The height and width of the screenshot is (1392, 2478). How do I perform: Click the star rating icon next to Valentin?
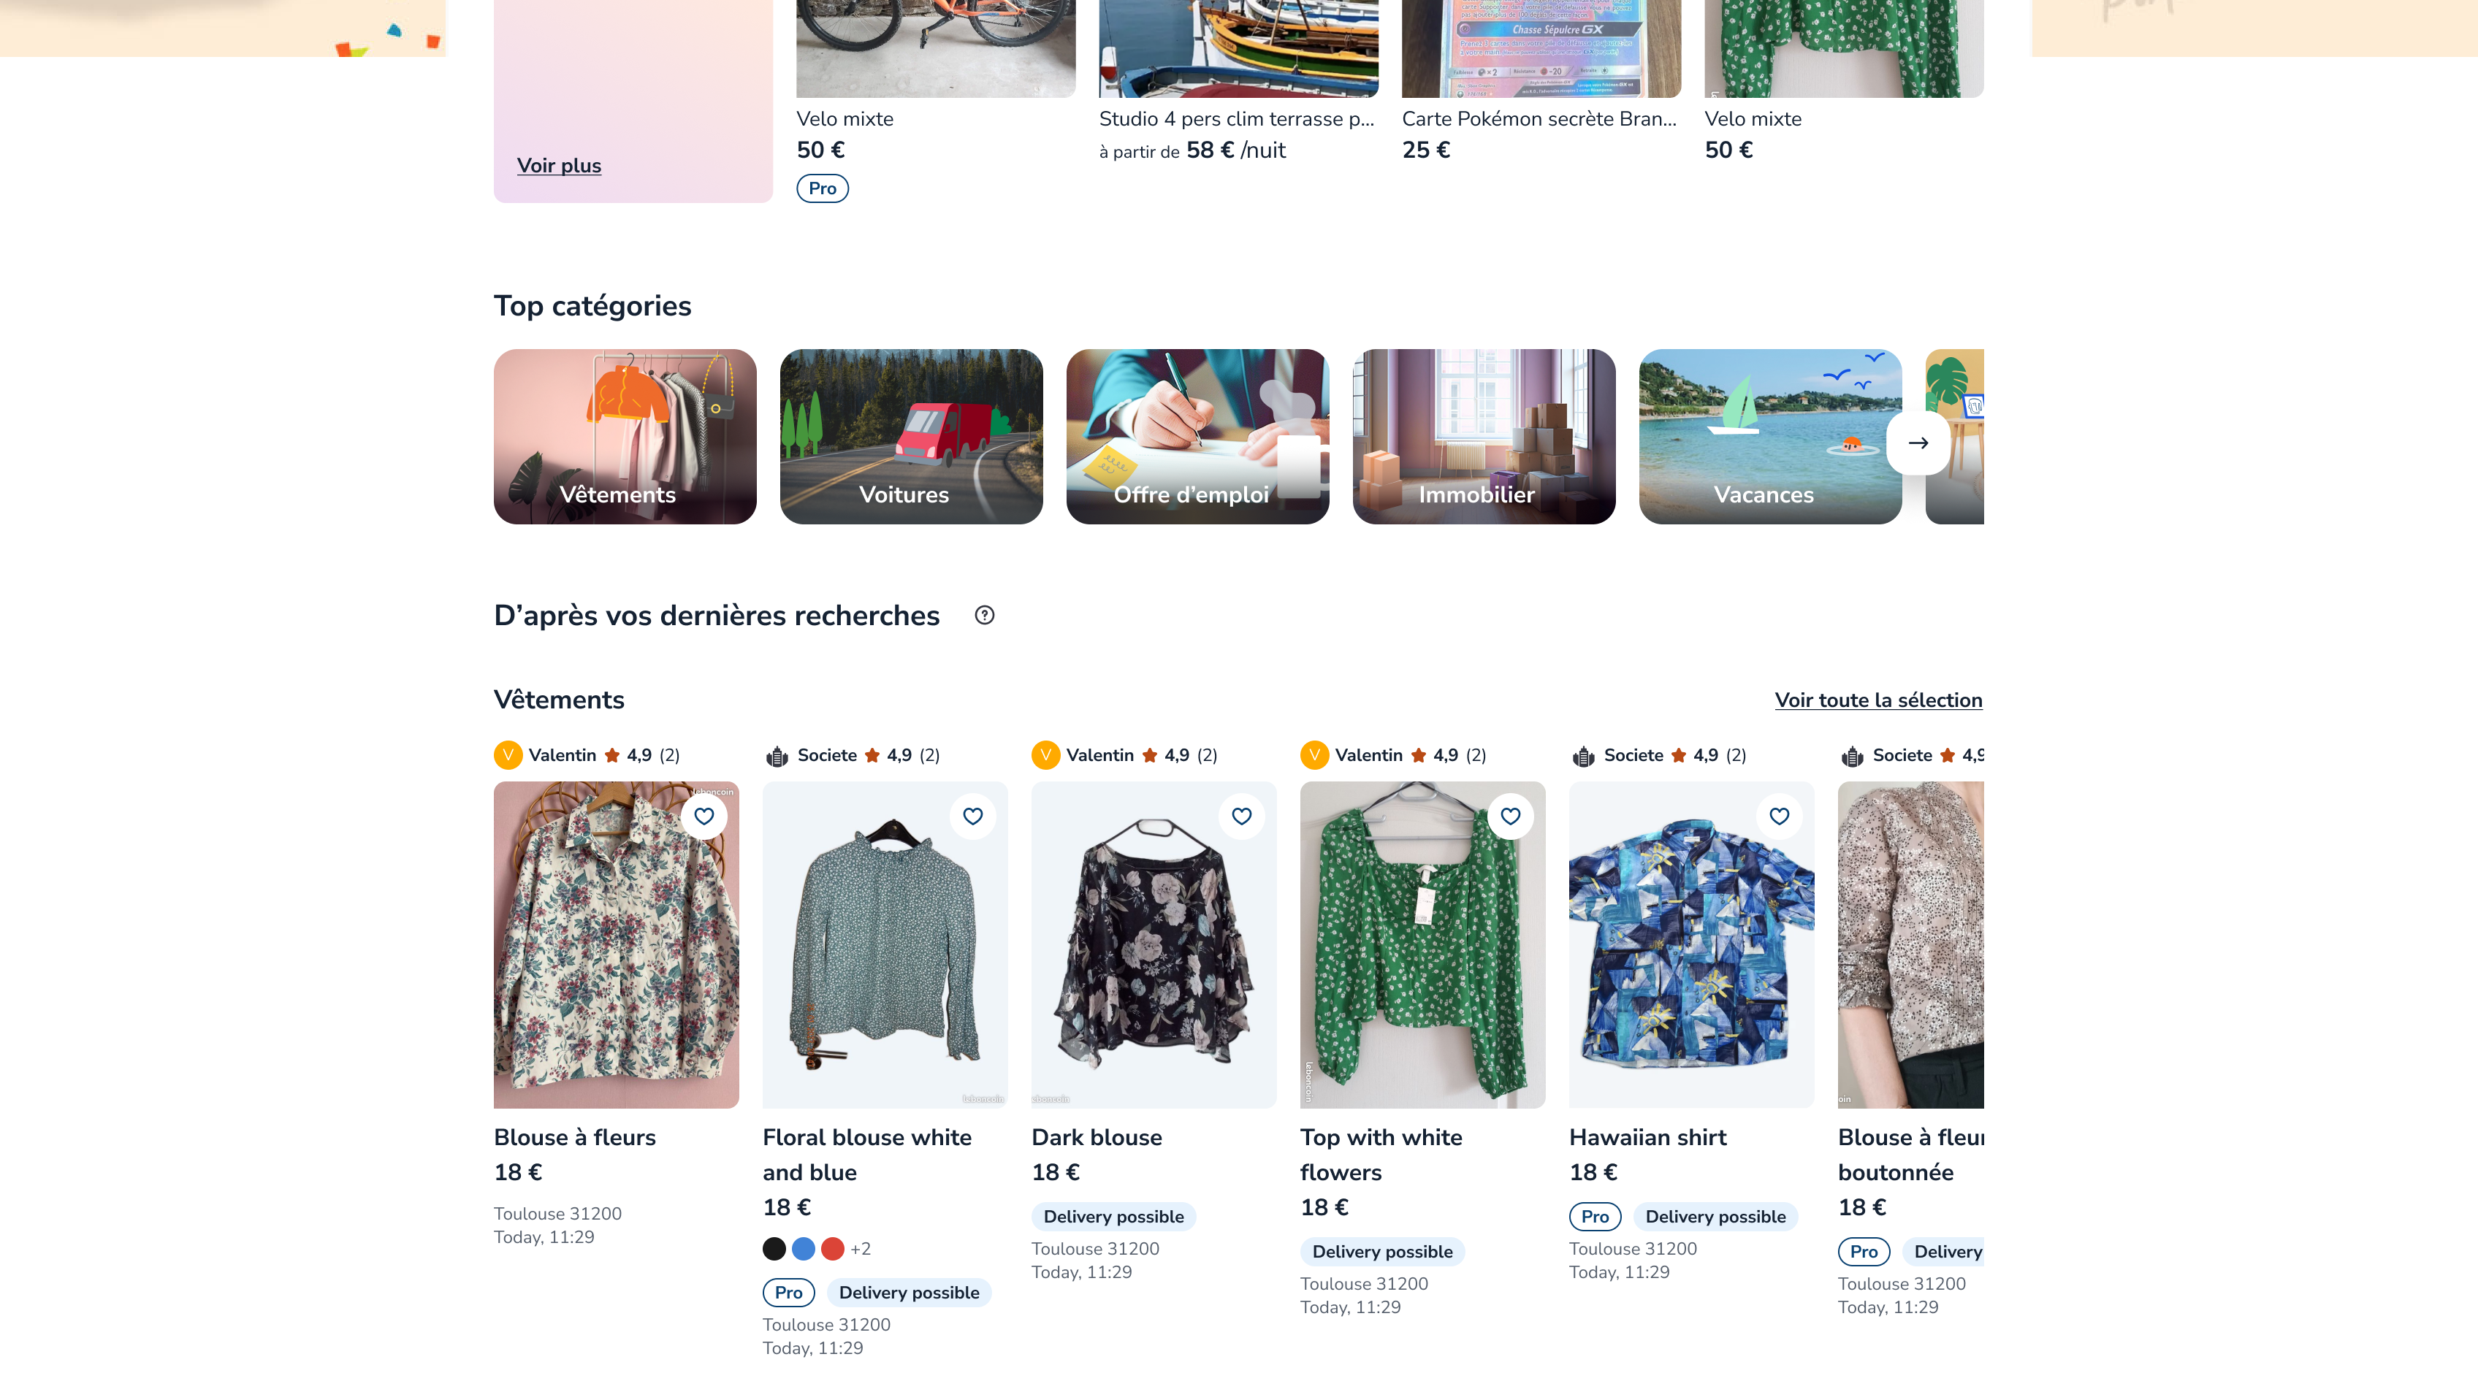point(611,755)
